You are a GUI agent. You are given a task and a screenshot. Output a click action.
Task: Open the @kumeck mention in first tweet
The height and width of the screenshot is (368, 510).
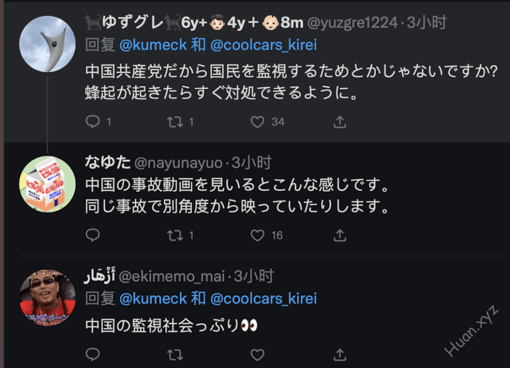point(153,45)
